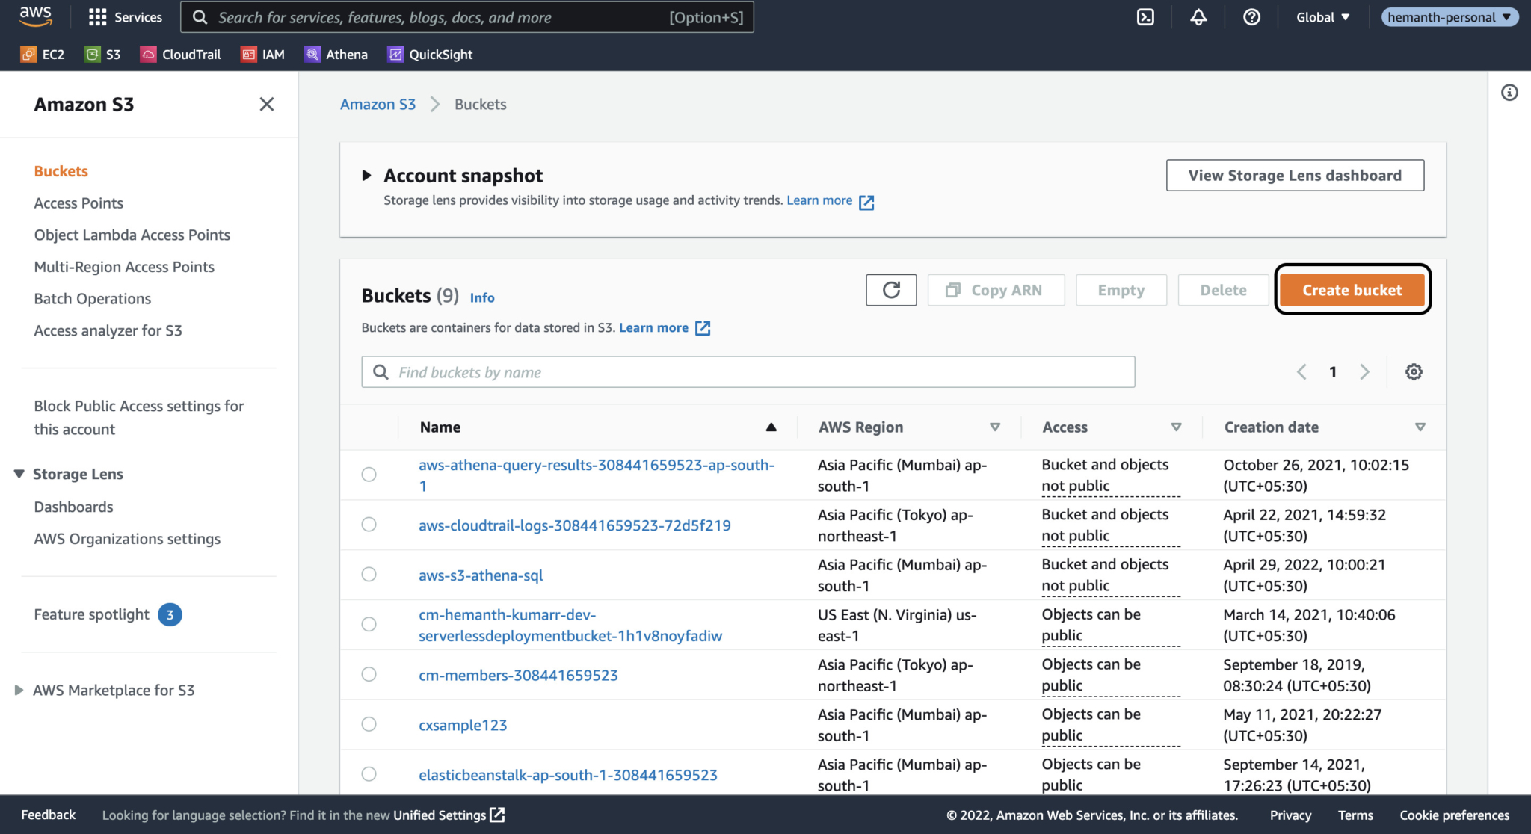Collapse the Storage Lens section
The width and height of the screenshot is (1531, 834).
19,473
